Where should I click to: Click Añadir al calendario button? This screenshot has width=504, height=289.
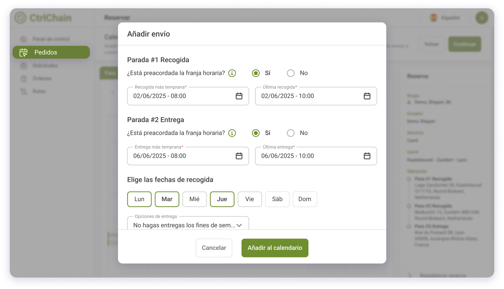(275, 248)
